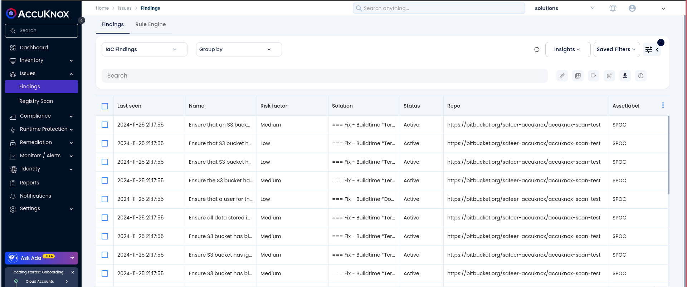Click the info circle icon in toolbar
This screenshot has height=287, width=687.
[x=641, y=76]
